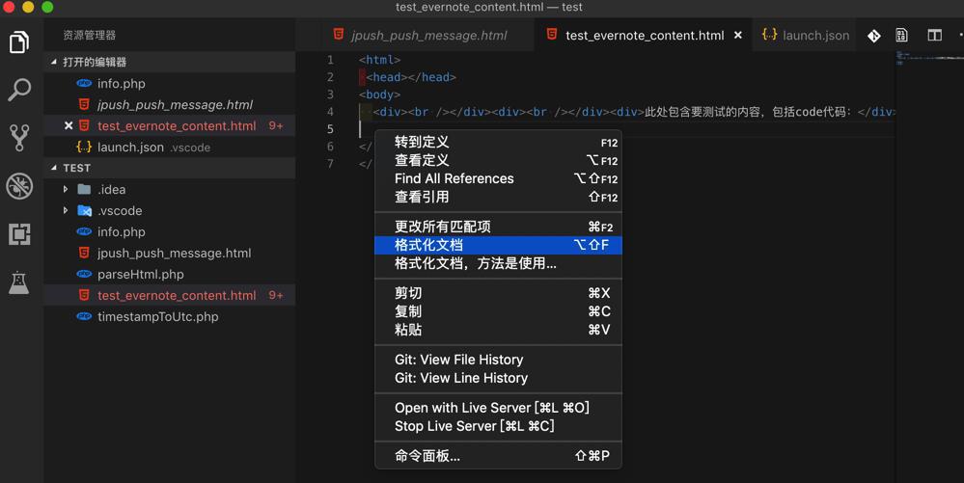Click line number 1 in gutter
964x483 pixels.
(330, 60)
